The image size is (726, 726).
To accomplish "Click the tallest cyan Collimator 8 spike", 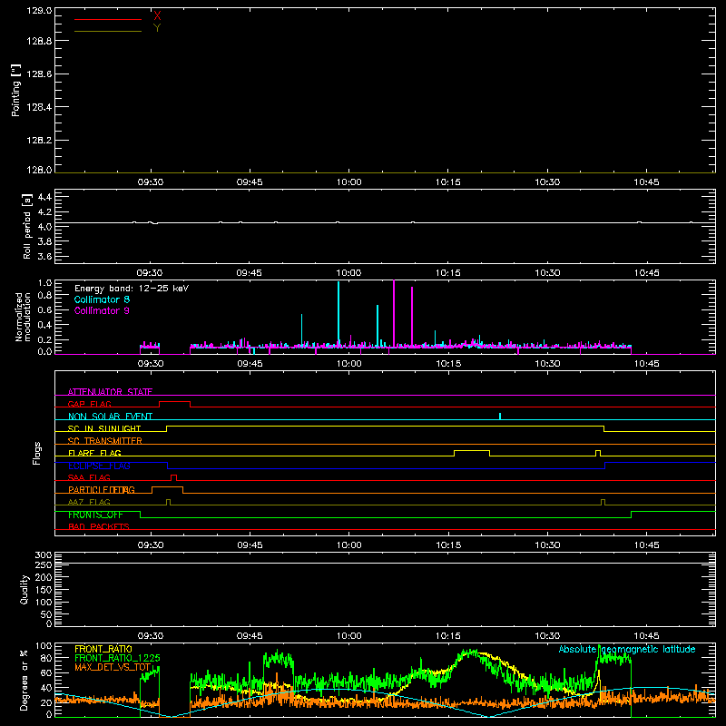I will (x=338, y=314).
